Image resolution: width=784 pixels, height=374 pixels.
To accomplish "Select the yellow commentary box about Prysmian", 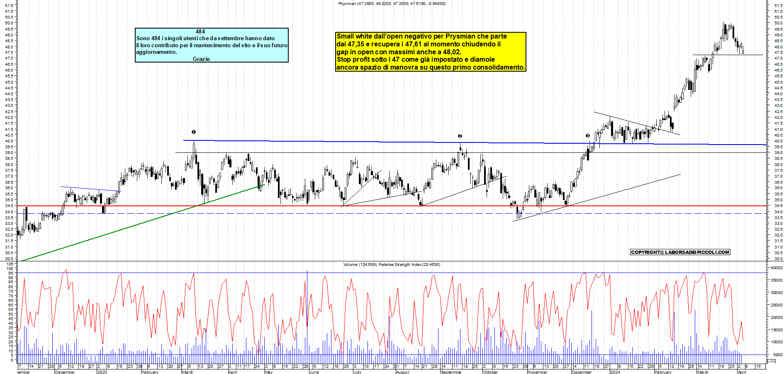I will [x=431, y=52].
